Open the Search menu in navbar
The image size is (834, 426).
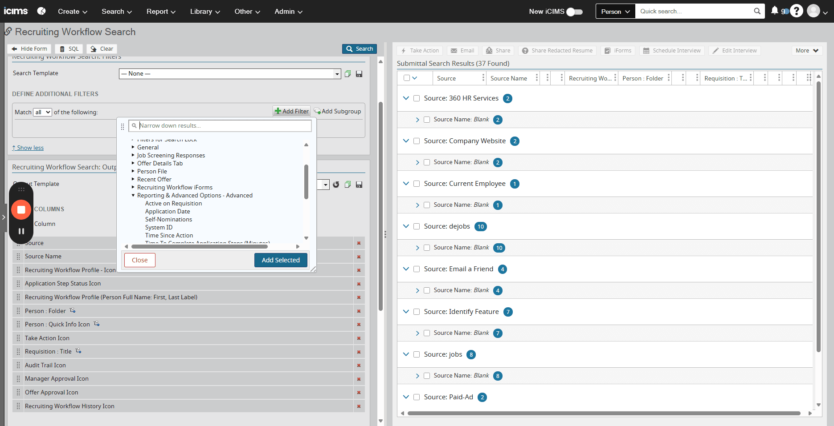coord(117,12)
